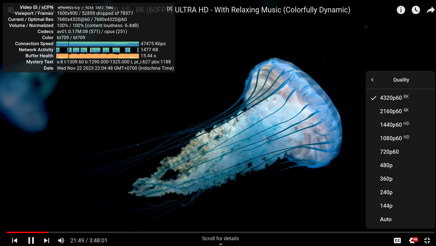The image size is (436, 246).
Task: Click the Watch Later clock icon
Action: [416, 10]
